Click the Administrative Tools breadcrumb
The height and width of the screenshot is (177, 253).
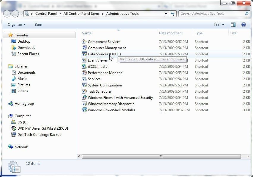[122, 14]
